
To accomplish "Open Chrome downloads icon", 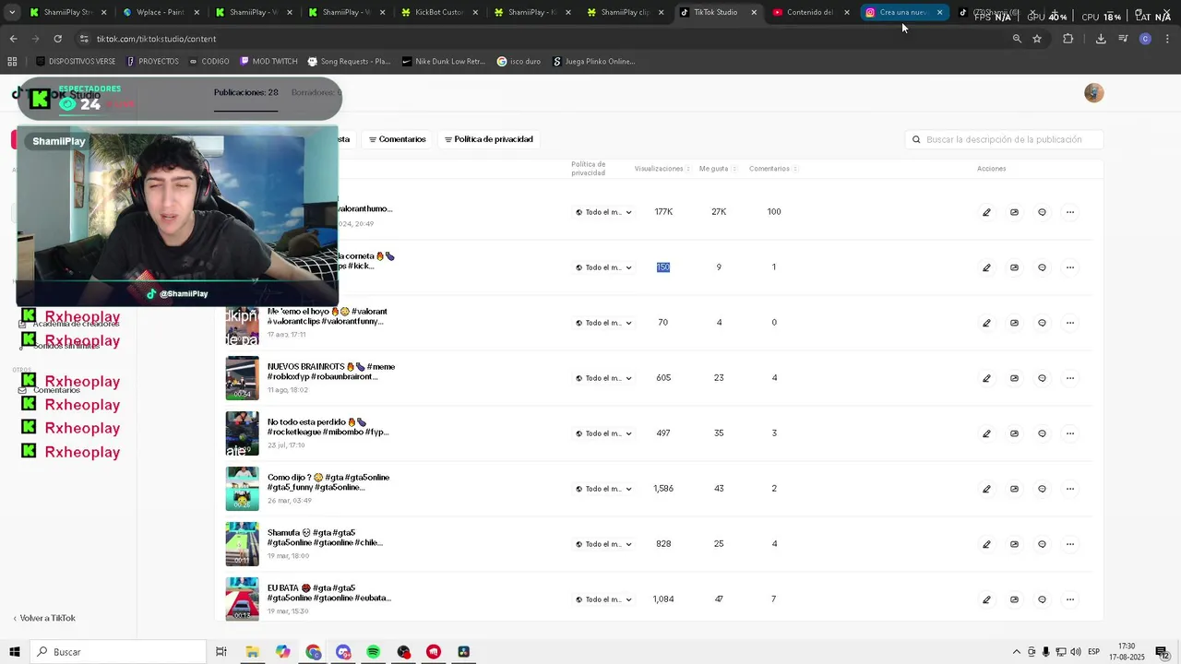I will pyautogui.click(x=1101, y=39).
